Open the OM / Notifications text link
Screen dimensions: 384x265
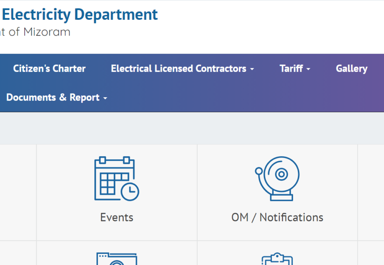(x=277, y=217)
